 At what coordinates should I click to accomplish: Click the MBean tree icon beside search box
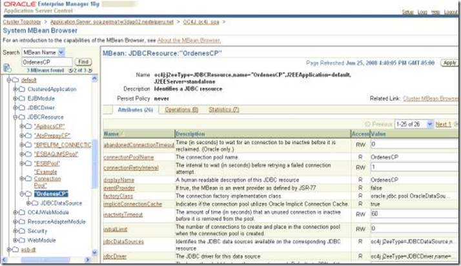click(x=7, y=68)
